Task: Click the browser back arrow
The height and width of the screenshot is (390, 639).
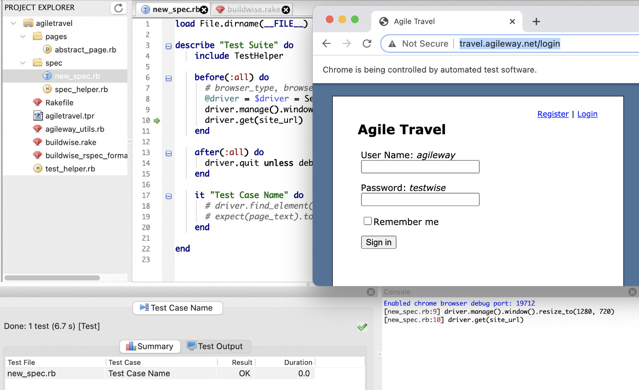Action: [x=326, y=43]
